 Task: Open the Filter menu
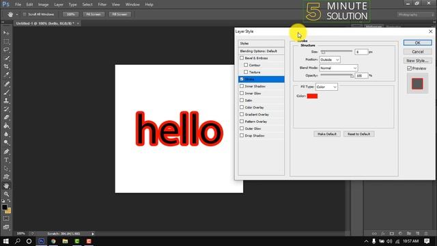click(x=102, y=5)
